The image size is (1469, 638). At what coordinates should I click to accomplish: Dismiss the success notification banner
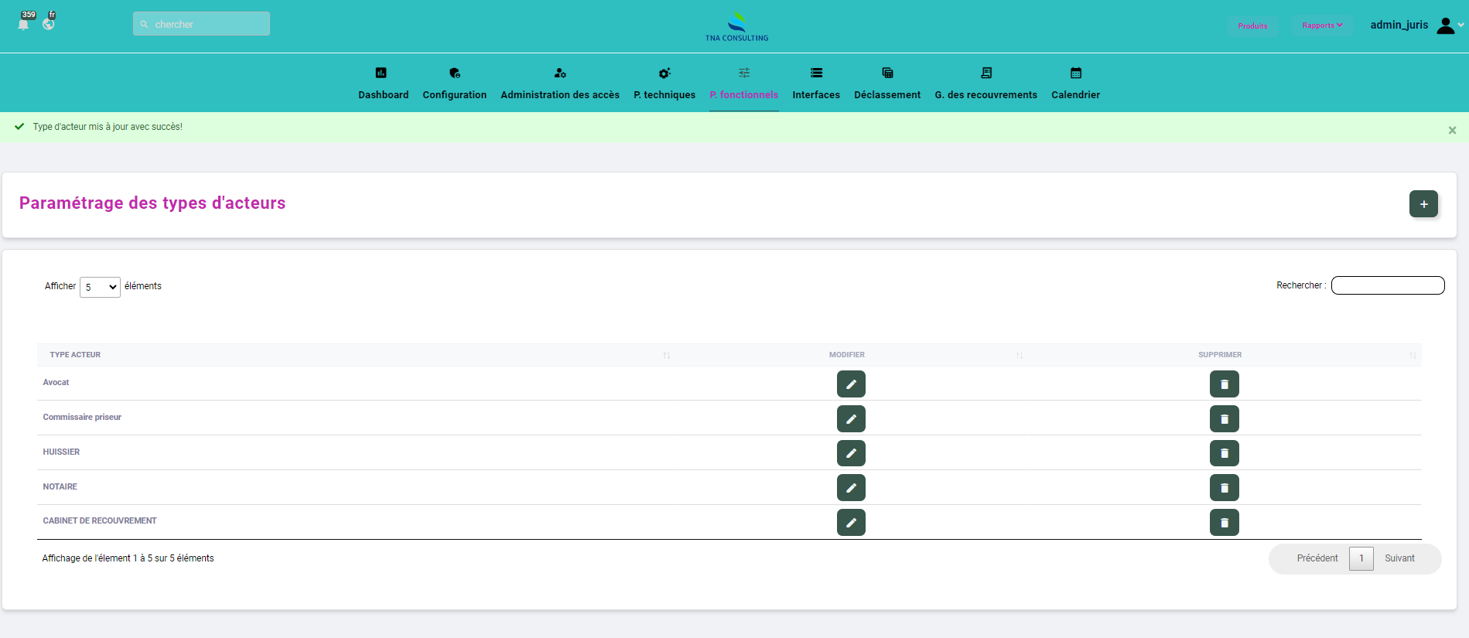[x=1452, y=130]
